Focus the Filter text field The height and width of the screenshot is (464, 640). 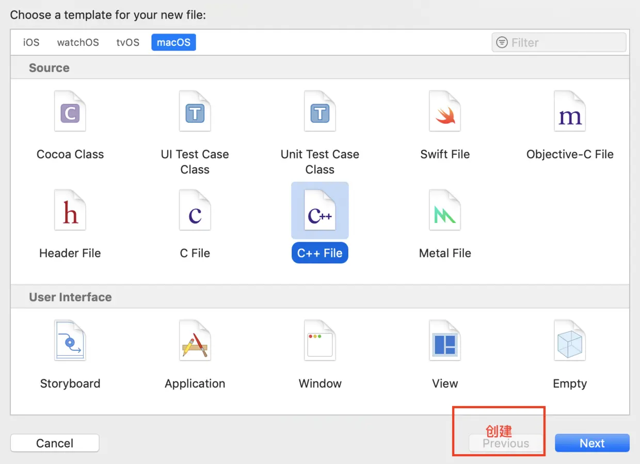pyautogui.click(x=559, y=42)
